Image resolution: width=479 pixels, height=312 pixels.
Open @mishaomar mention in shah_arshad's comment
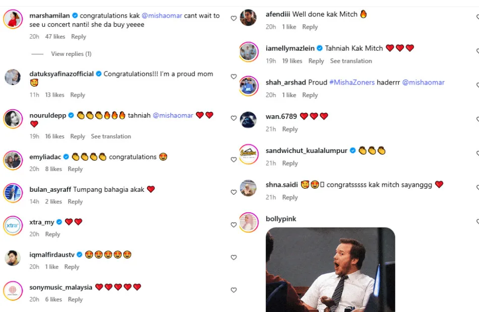tap(424, 82)
